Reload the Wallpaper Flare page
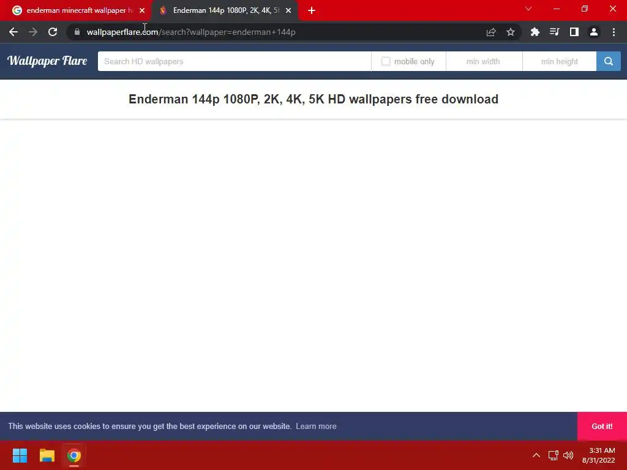Image resolution: width=627 pixels, height=470 pixels. 53,32
